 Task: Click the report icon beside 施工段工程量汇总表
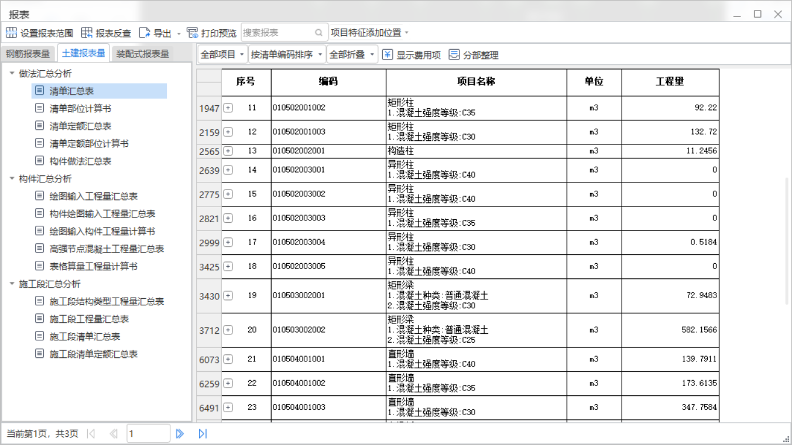(x=39, y=319)
